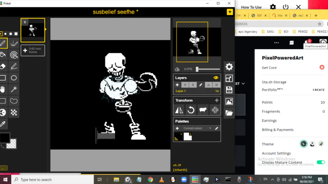Set pen size to smallest square

click(1, 34)
